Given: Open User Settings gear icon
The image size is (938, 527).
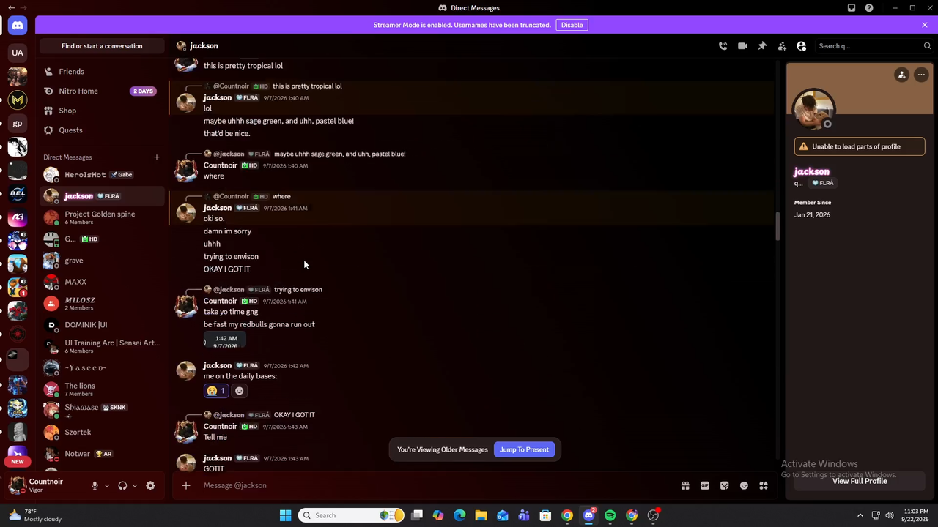Looking at the screenshot, I should (150, 485).
